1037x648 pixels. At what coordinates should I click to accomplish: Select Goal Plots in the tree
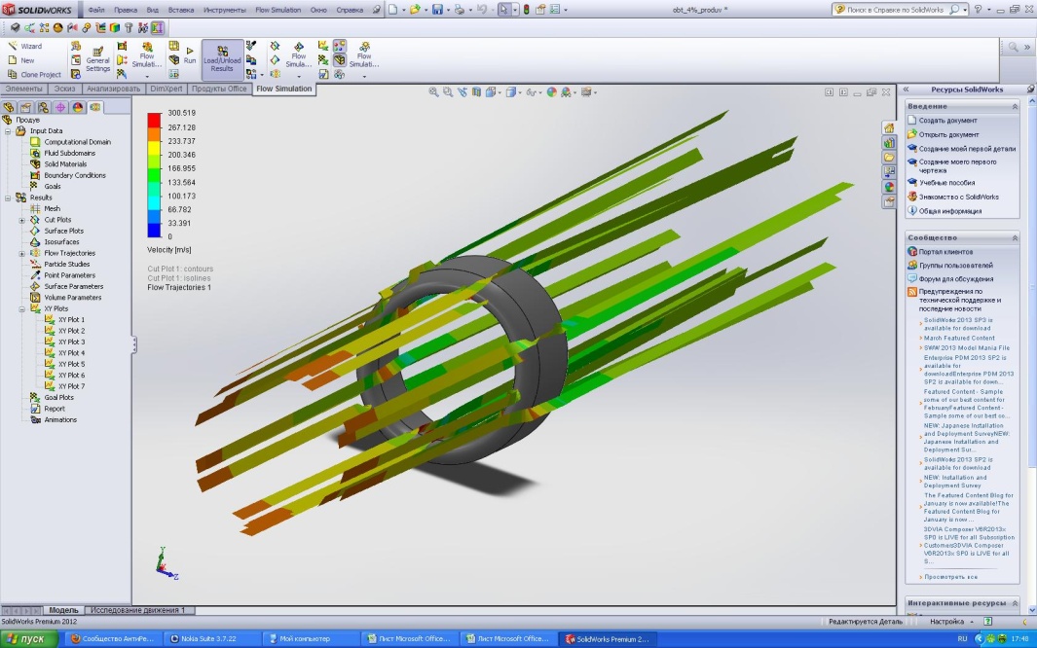[58, 398]
